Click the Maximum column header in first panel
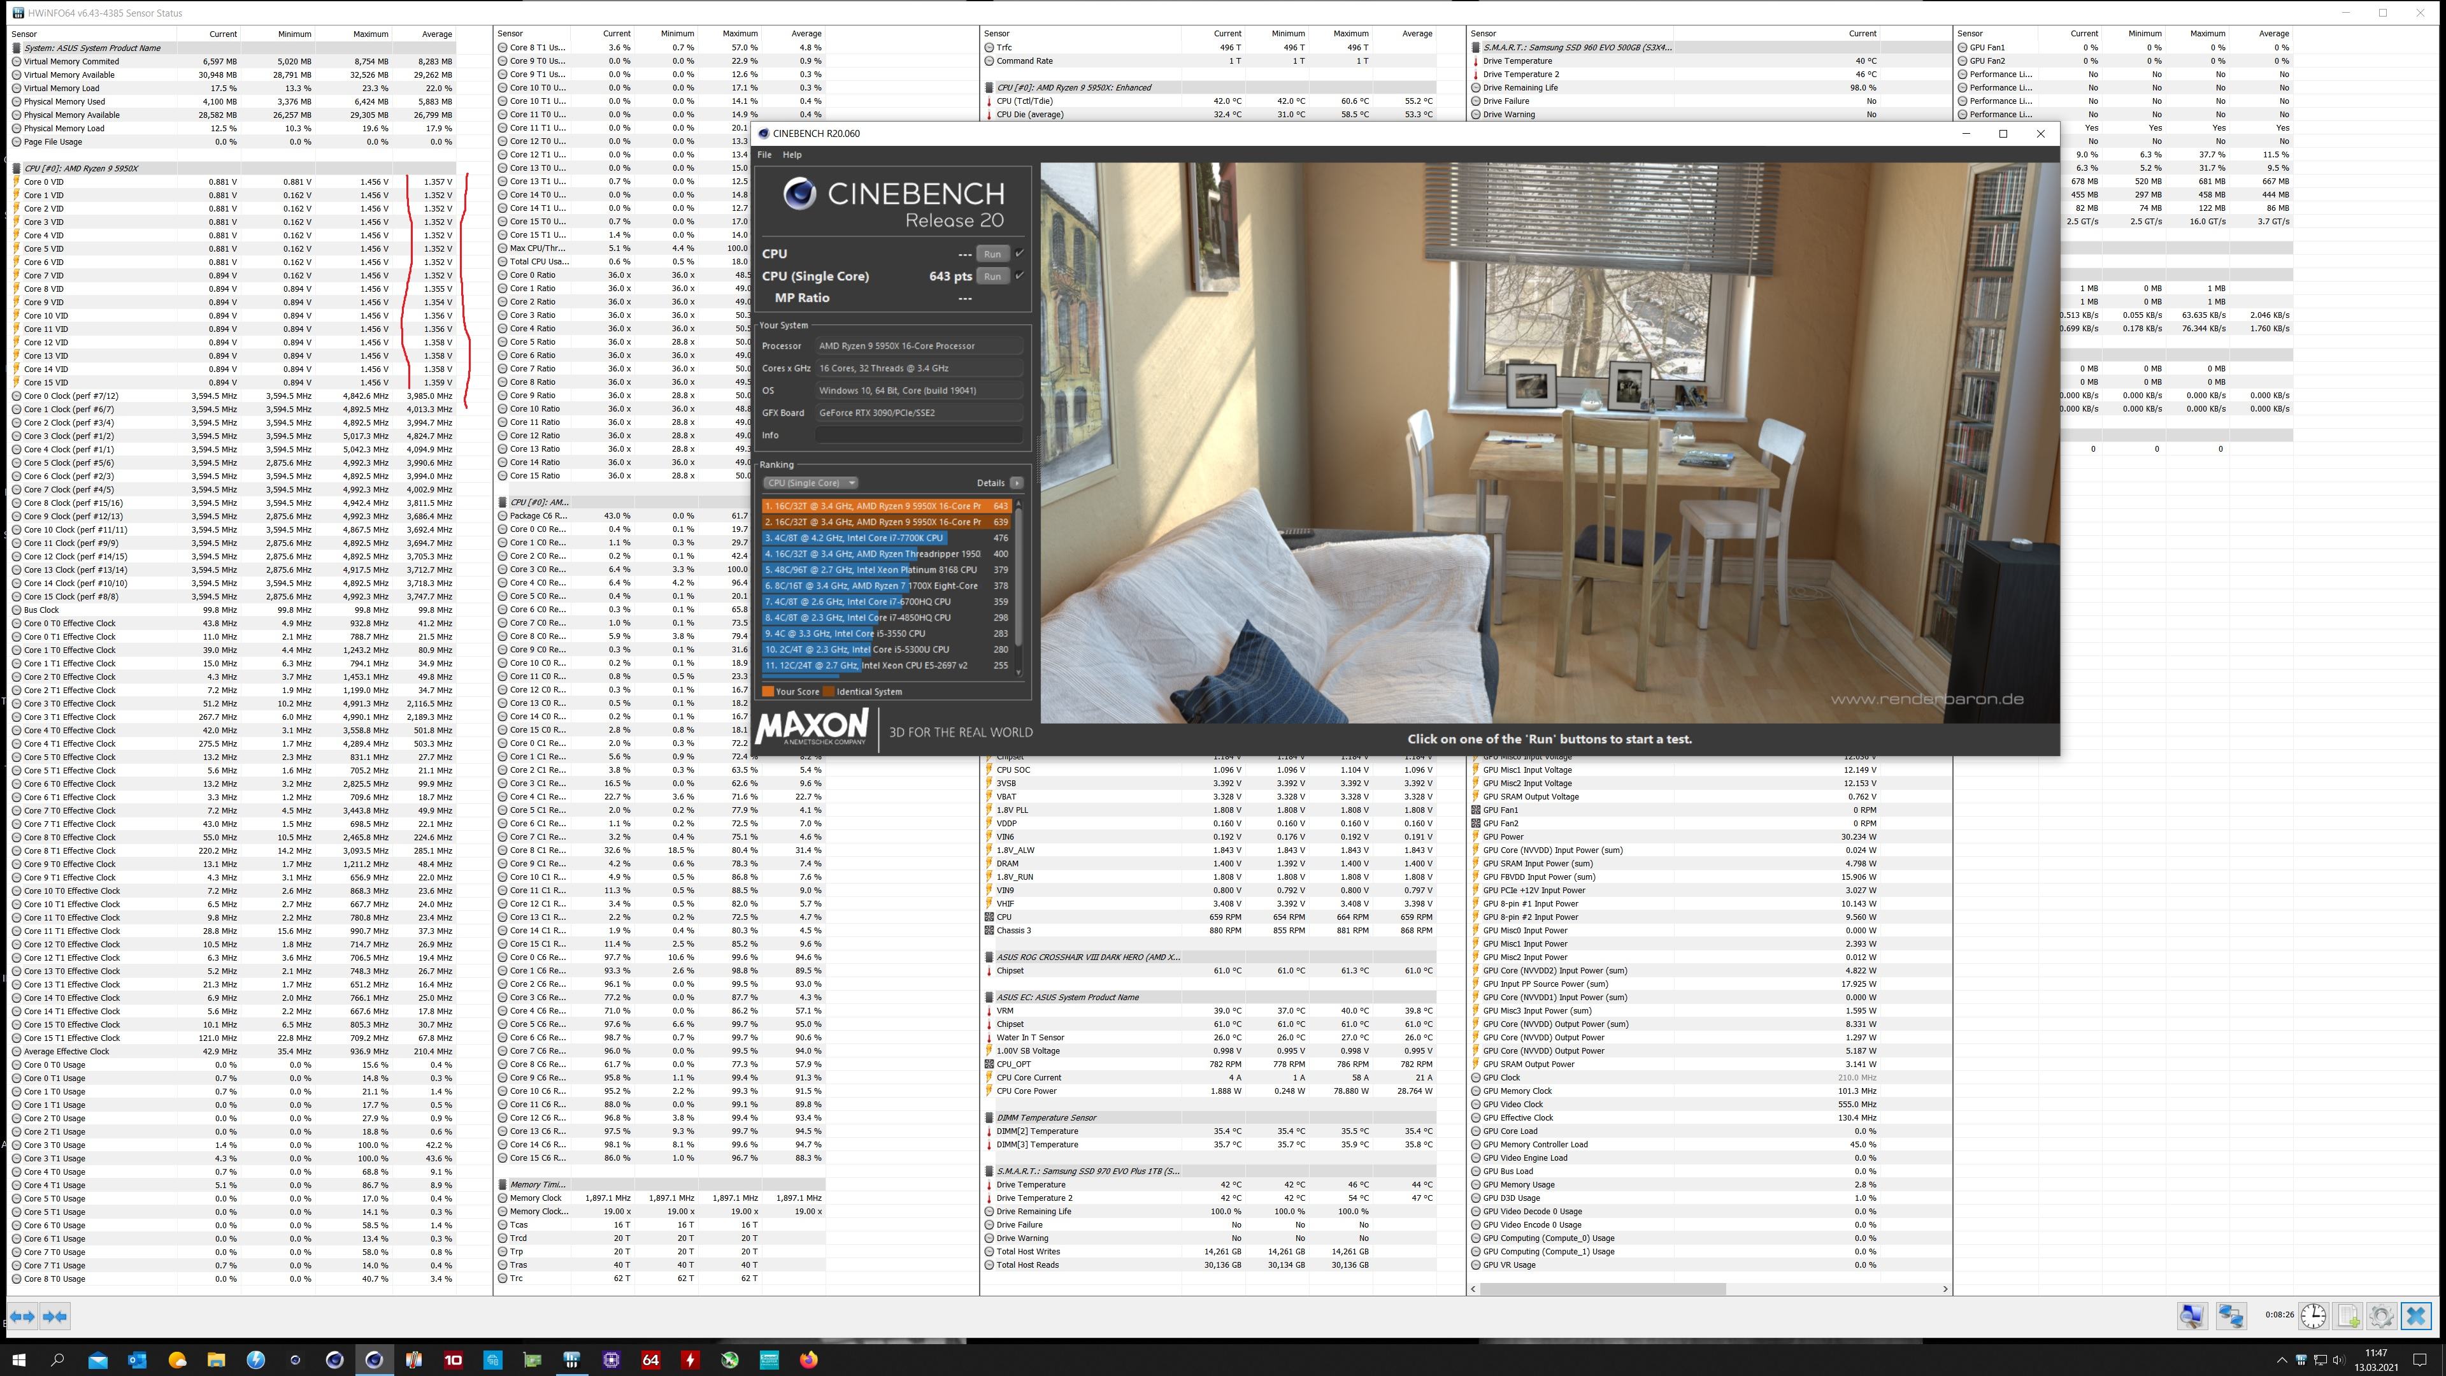The width and height of the screenshot is (2446, 1376). 370,34
